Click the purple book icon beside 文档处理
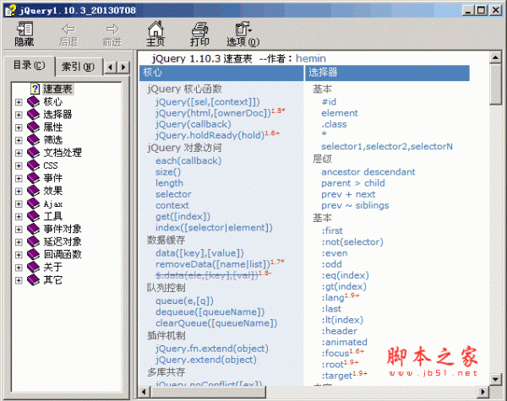This screenshot has width=507, height=401. pyautogui.click(x=33, y=153)
